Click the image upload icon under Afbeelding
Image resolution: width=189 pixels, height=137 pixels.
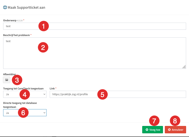coord(7,80)
